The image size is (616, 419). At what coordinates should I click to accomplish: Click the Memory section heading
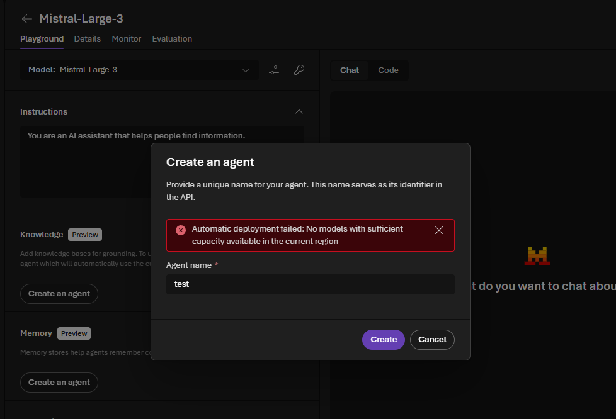click(36, 333)
